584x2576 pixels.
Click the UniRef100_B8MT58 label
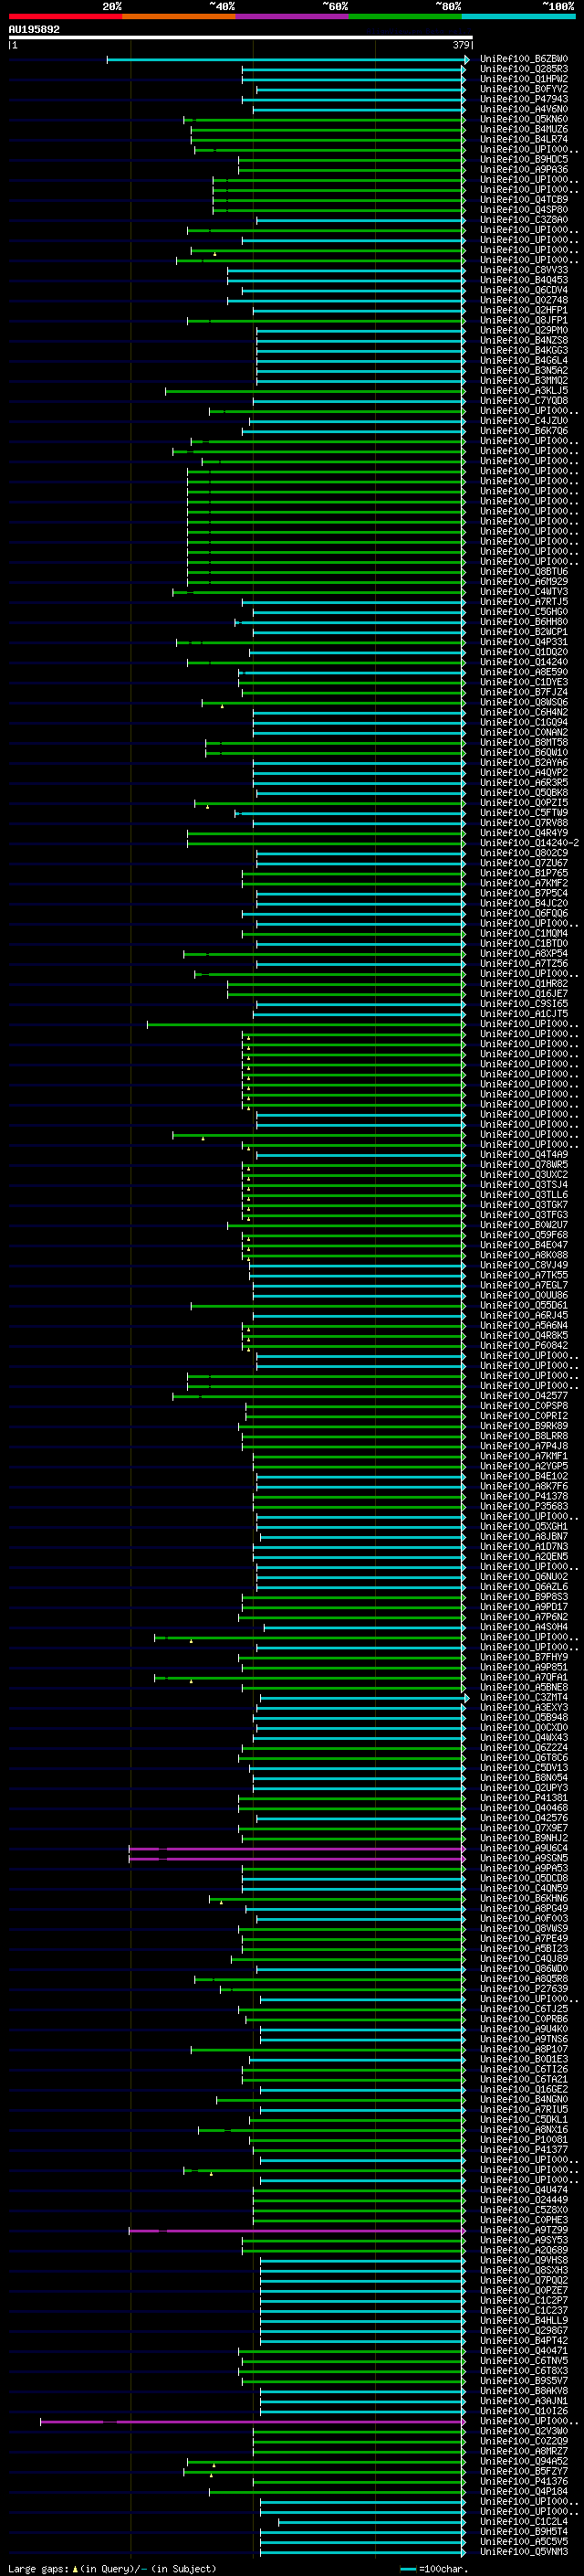(523, 742)
